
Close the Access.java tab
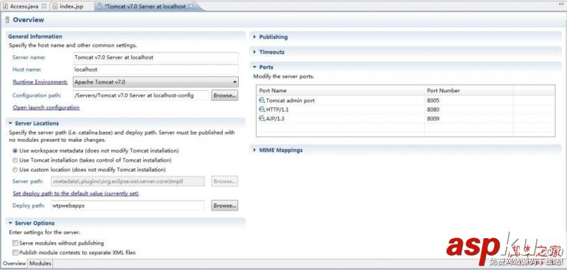pyautogui.click(x=44, y=6)
